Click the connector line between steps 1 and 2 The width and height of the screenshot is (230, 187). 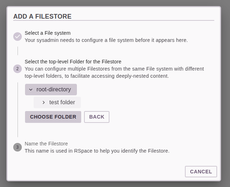tap(18, 51)
